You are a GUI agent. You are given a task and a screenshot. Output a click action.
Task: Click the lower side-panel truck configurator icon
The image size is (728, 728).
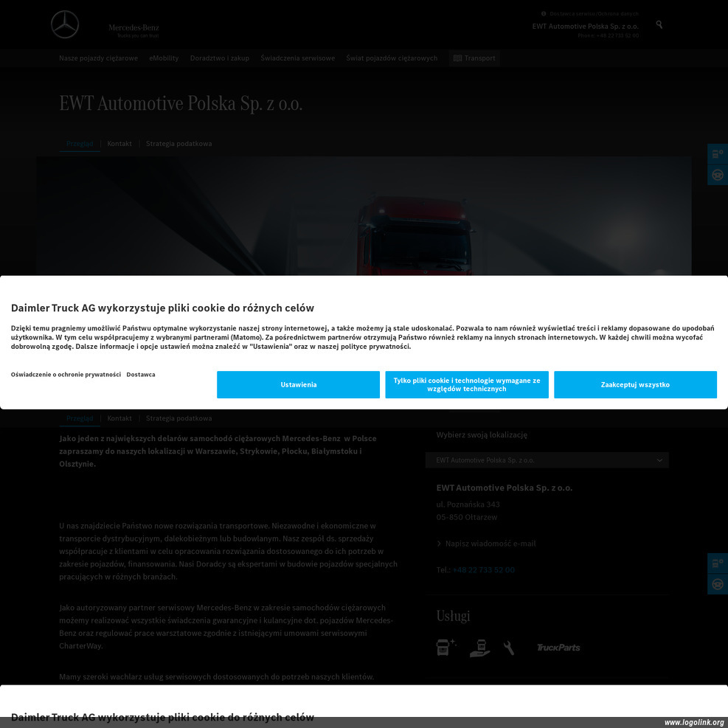point(718,564)
